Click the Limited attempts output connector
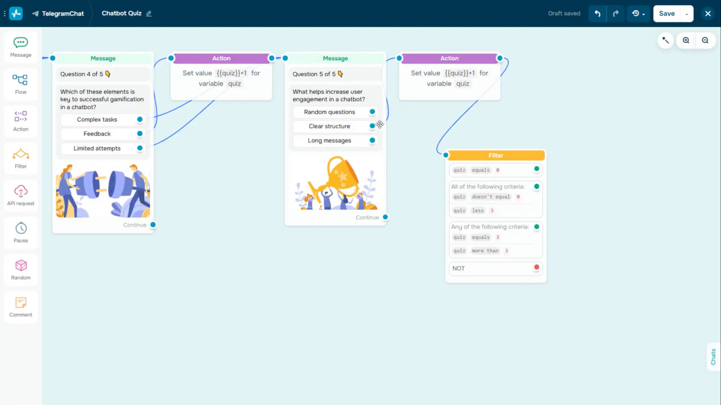721x405 pixels. click(x=140, y=148)
